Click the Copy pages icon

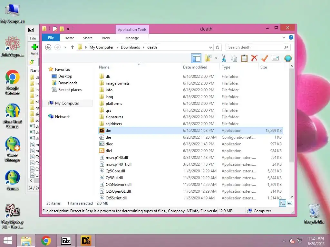(x=234, y=58)
